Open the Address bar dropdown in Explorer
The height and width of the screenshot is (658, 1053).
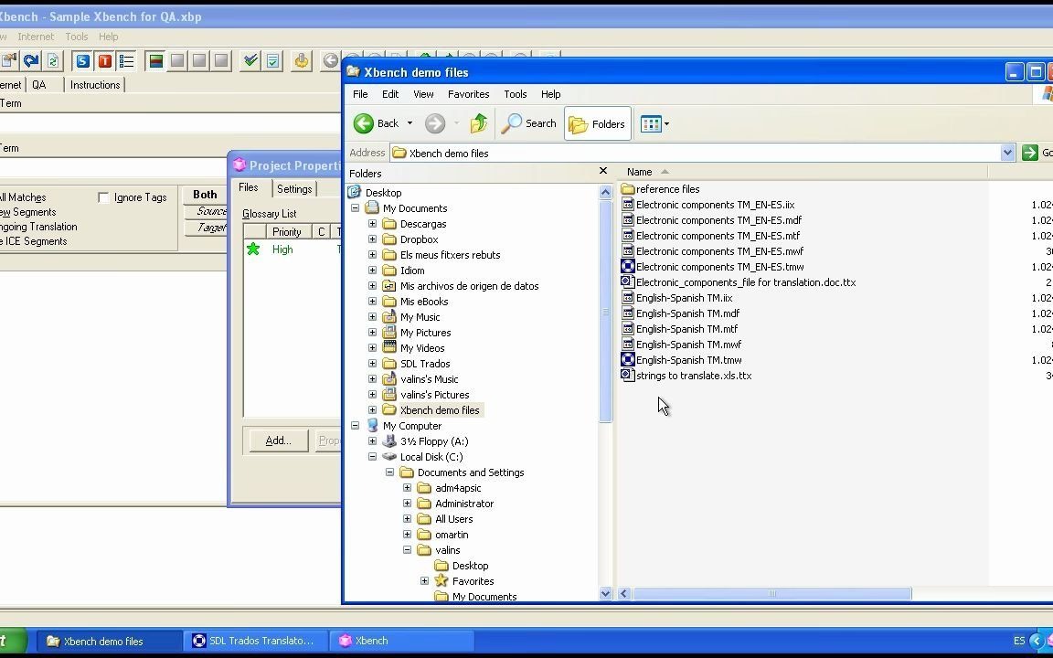(x=1006, y=152)
